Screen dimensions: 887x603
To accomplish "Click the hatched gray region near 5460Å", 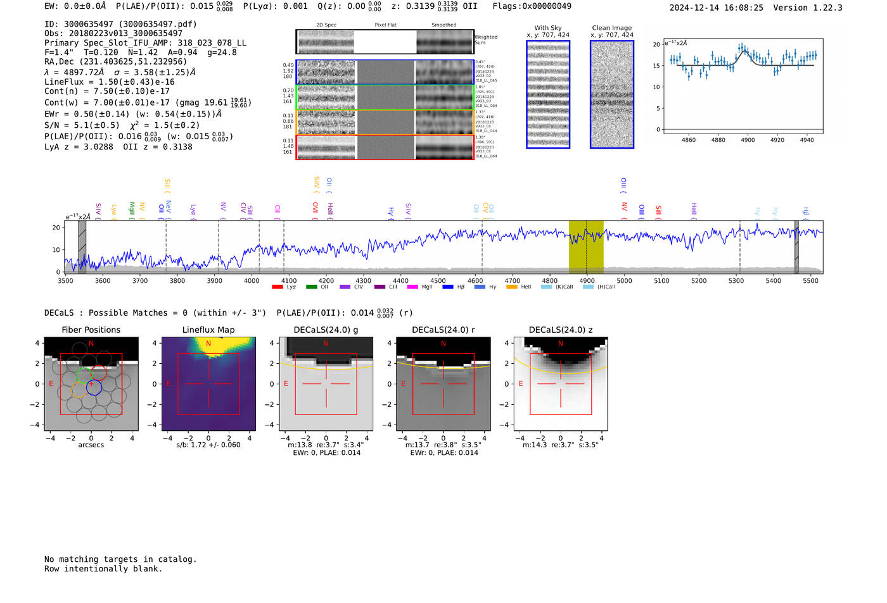I will [x=796, y=247].
